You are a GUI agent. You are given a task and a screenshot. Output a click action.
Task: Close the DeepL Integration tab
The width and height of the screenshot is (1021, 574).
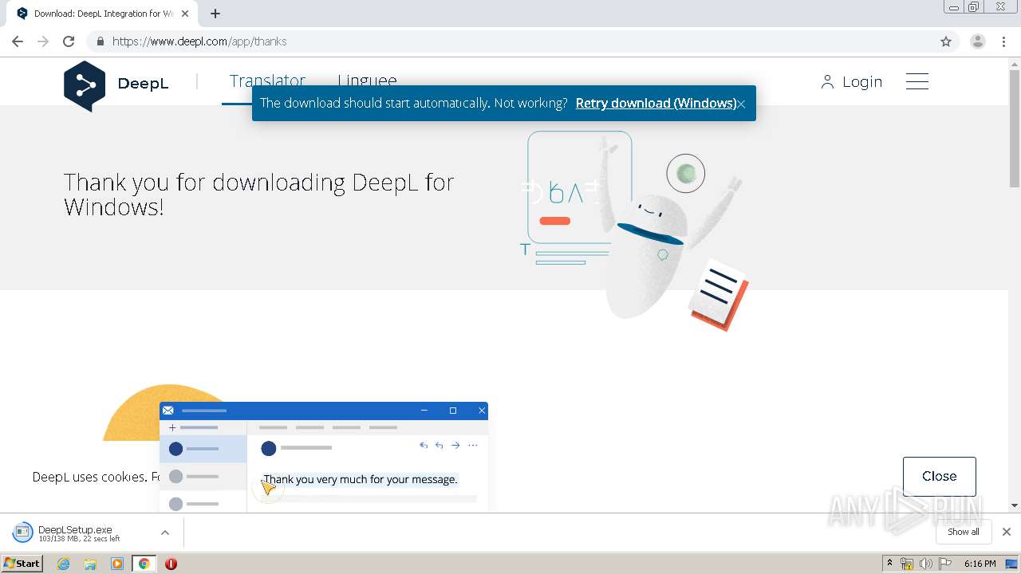pyautogui.click(x=185, y=14)
